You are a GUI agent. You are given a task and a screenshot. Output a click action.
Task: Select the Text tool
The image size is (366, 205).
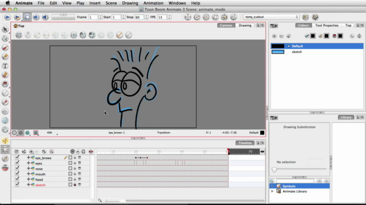[5, 66]
